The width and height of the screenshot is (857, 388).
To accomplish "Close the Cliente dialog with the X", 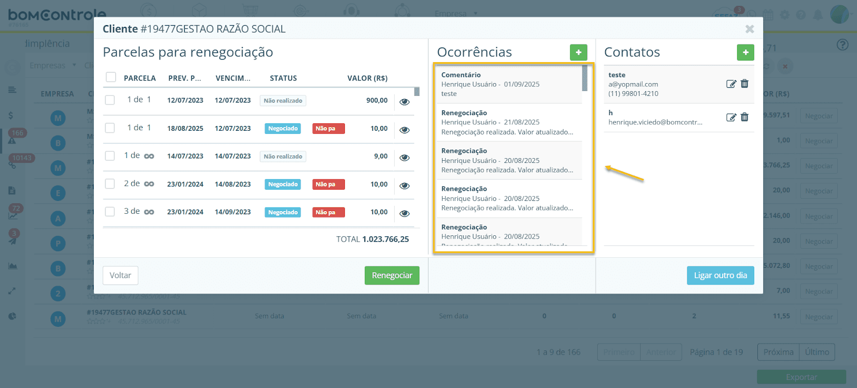I will [x=750, y=29].
